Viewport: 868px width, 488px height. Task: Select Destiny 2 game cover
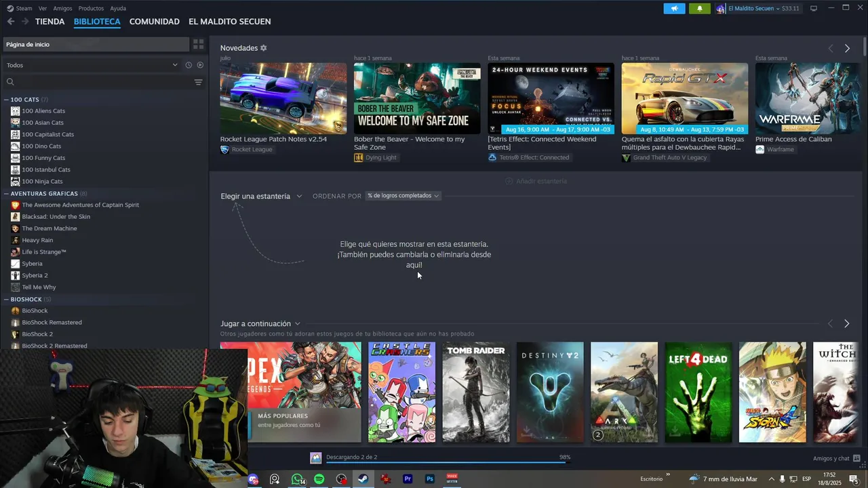[550, 392]
